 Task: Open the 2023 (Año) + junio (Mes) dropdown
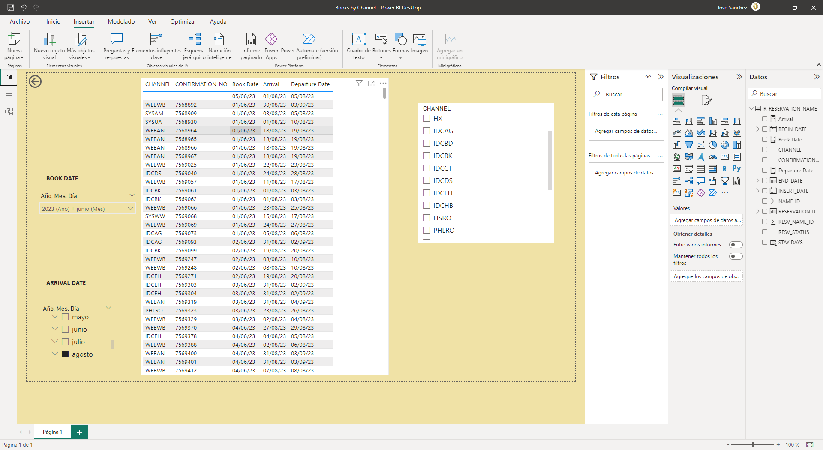[x=87, y=209]
